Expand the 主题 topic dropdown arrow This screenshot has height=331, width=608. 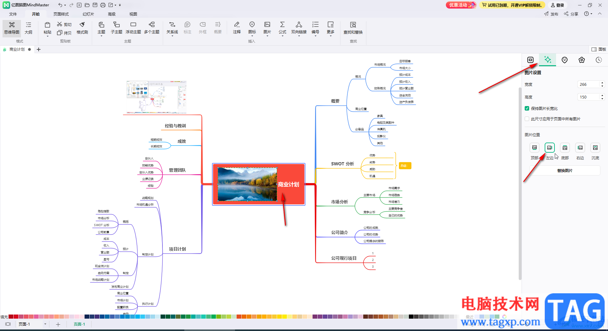pyautogui.click(x=101, y=36)
